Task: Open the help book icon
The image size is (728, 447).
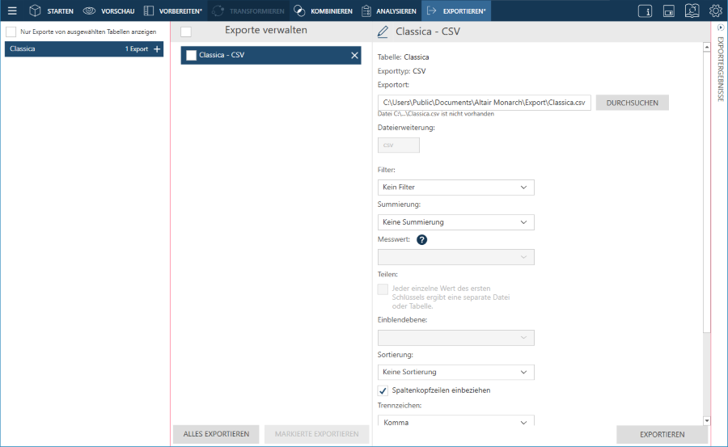Action: coord(692,11)
